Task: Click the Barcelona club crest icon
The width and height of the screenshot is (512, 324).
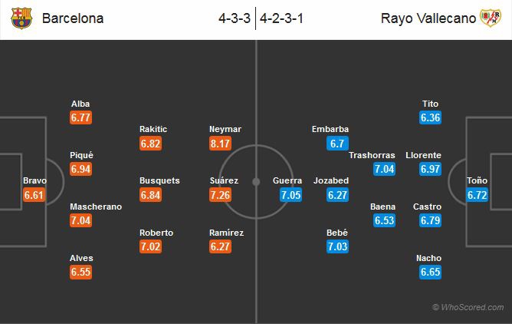Action: click(23, 18)
